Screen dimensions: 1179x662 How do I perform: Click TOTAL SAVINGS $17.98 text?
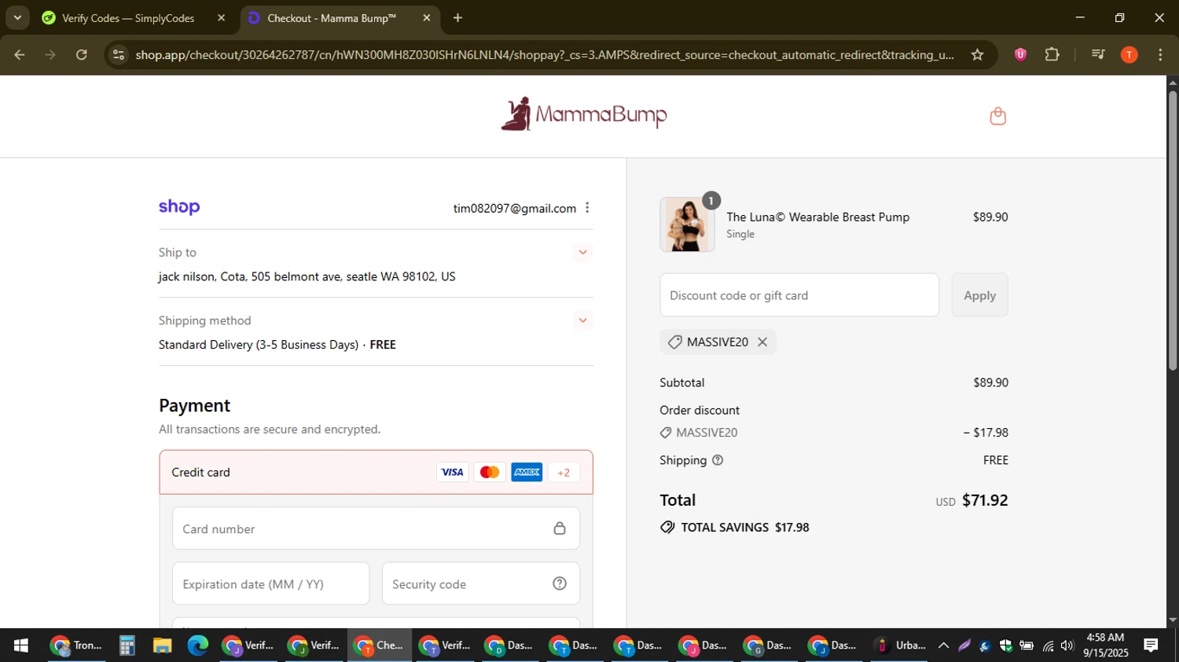745,528
